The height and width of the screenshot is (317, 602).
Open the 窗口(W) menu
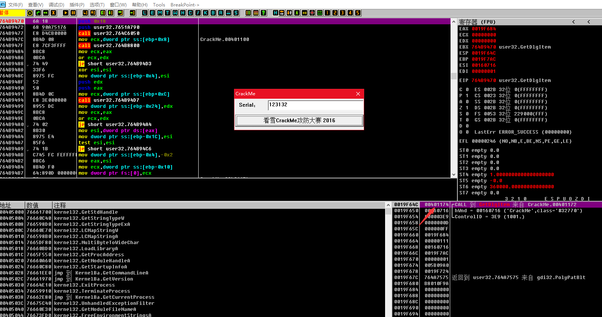118,5
